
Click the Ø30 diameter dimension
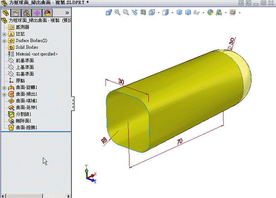tap(231, 44)
